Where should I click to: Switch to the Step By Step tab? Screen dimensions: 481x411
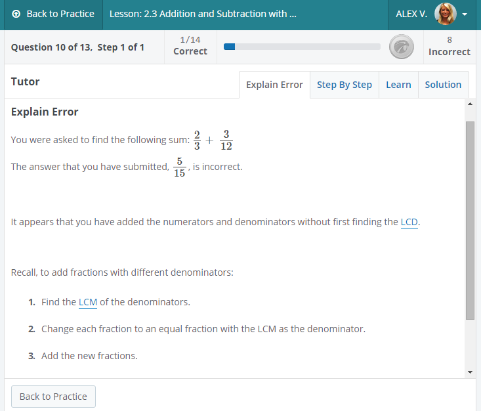tap(344, 85)
